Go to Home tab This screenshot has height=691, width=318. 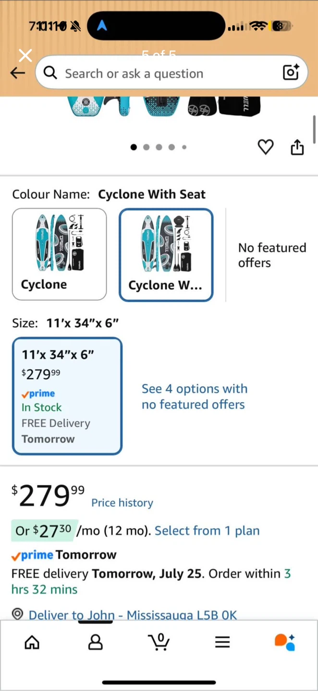[x=32, y=642]
